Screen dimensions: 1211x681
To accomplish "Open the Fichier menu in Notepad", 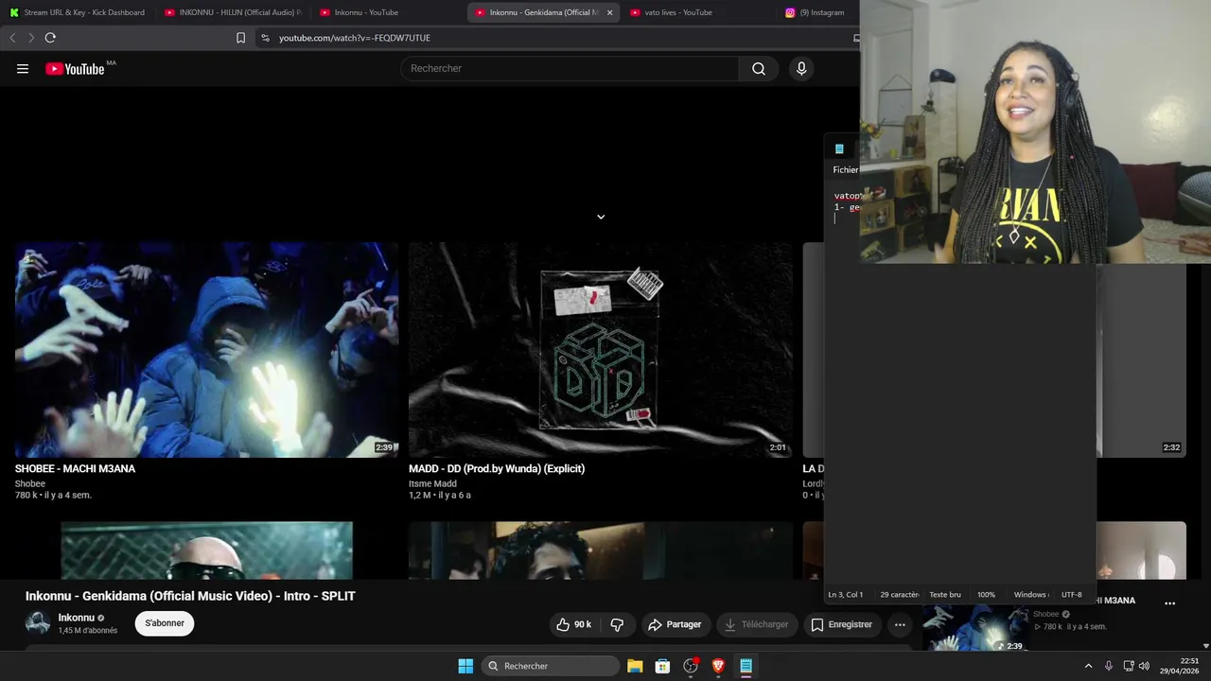I will tap(846, 170).
